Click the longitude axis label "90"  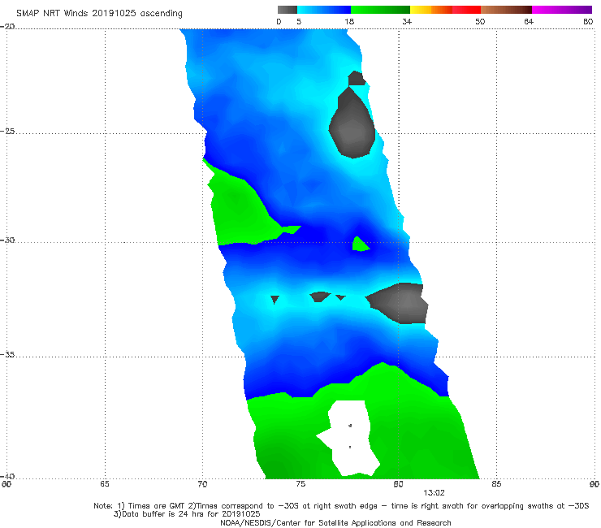(x=595, y=484)
